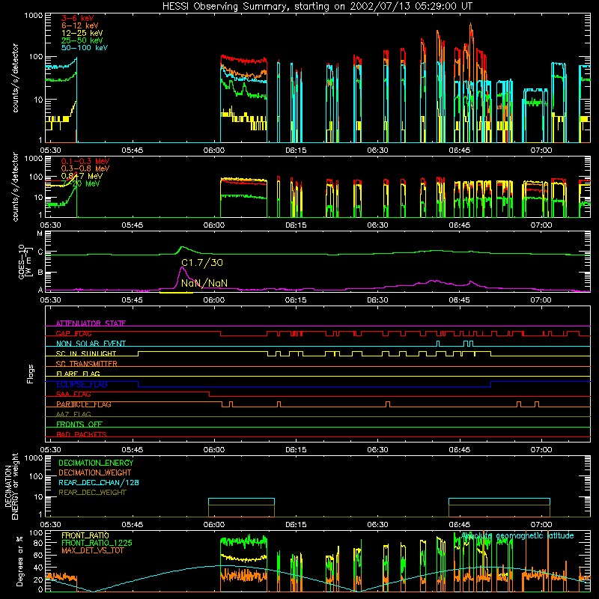The height and width of the screenshot is (599, 599).
Task: Click the 06:00 tick under the top plot
Action: 214,150
